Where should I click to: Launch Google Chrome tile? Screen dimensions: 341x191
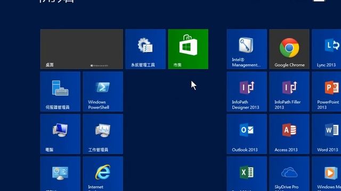[x=289, y=49]
